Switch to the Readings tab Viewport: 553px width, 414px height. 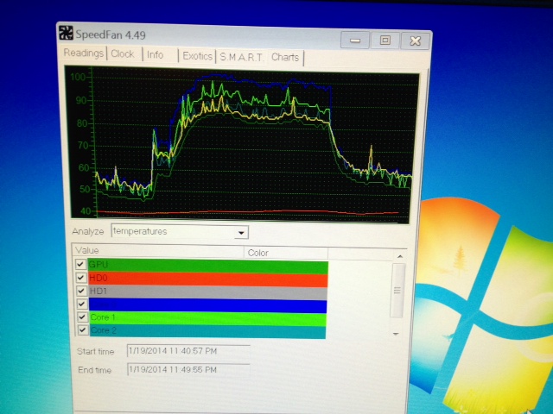84,53
